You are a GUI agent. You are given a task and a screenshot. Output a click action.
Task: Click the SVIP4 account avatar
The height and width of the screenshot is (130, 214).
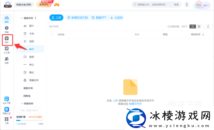point(8,5)
